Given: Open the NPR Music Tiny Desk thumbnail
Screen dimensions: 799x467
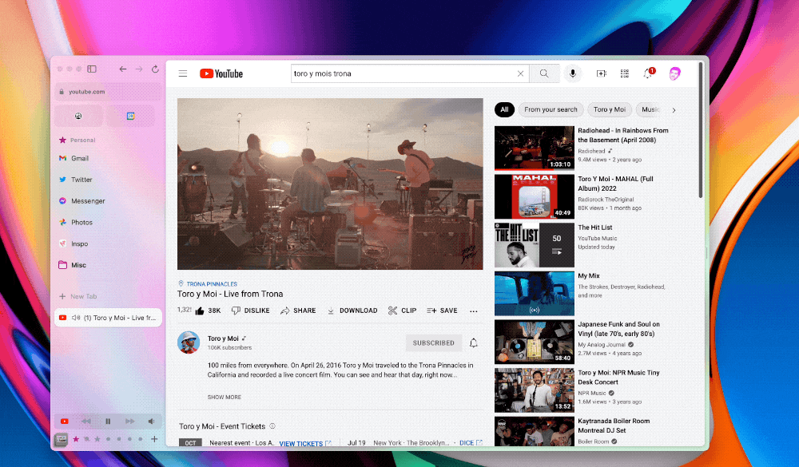Looking at the screenshot, I should point(534,390).
